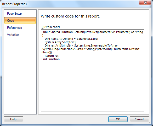153x126 pixels.
Task: Click the 'Custom code:' label
Action: [x=51, y=27]
